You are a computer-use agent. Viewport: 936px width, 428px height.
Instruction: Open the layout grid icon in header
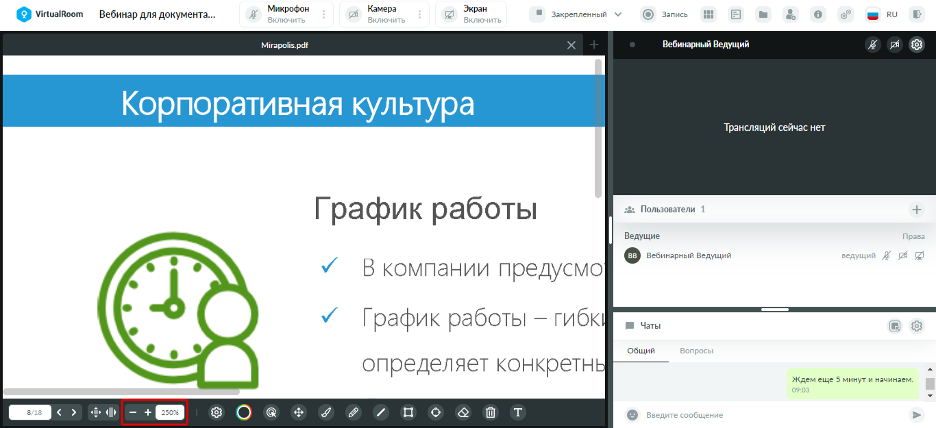click(709, 14)
